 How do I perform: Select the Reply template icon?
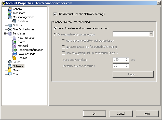point(15,42)
